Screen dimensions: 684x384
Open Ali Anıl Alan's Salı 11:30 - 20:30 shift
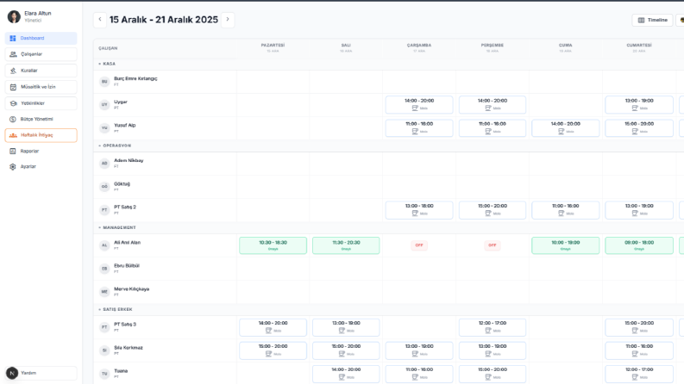[346, 245]
